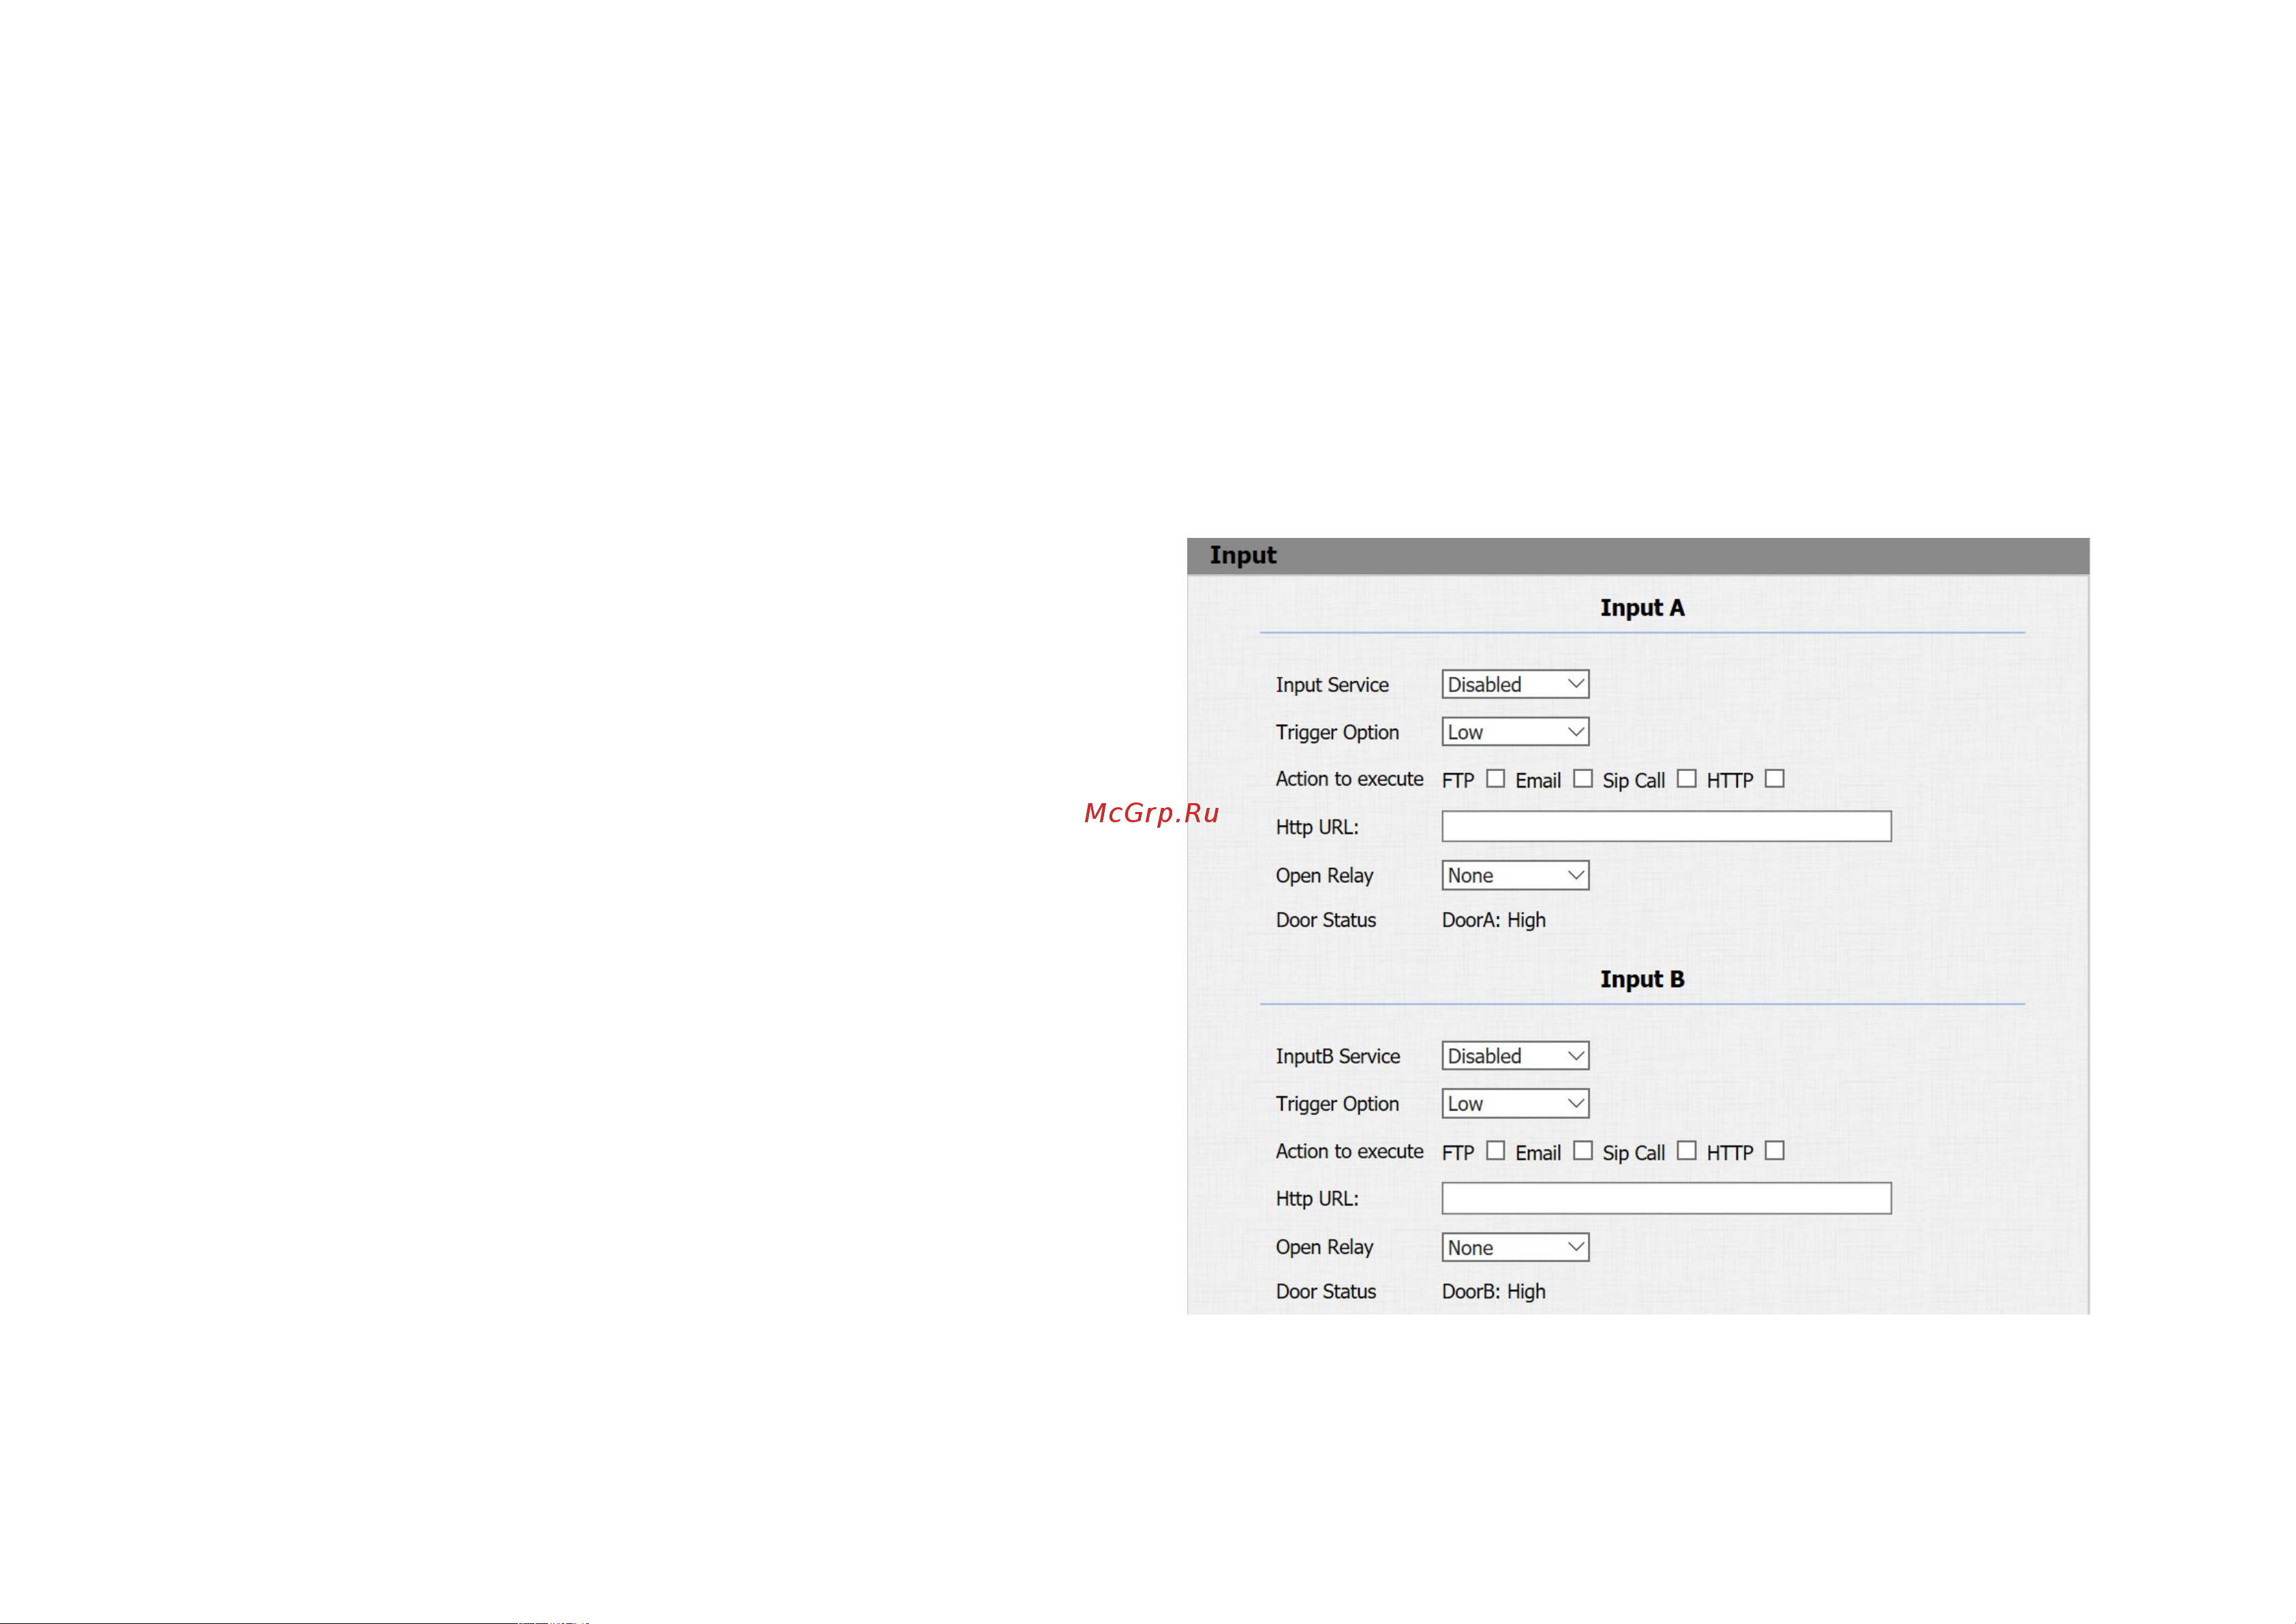Click the 'DoorB: High' status text

[x=1493, y=1292]
